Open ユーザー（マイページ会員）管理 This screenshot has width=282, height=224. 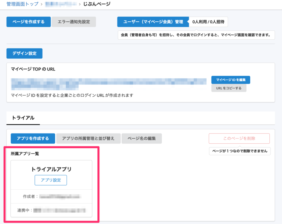pyautogui.click(x=153, y=22)
